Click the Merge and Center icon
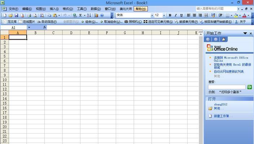 [x=206, y=15]
